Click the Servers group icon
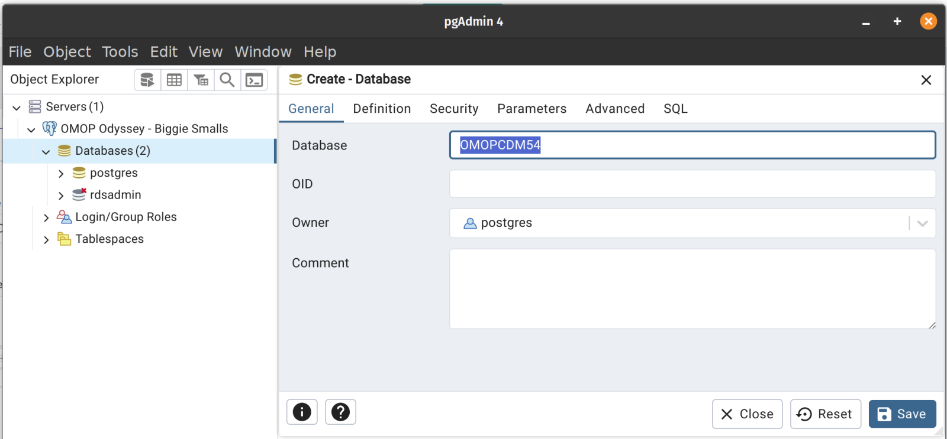The image size is (947, 439). [35, 107]
